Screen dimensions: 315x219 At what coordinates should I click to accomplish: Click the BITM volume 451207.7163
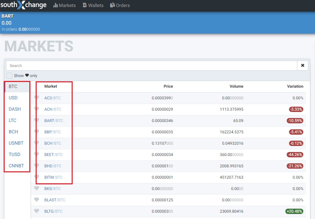232,177
